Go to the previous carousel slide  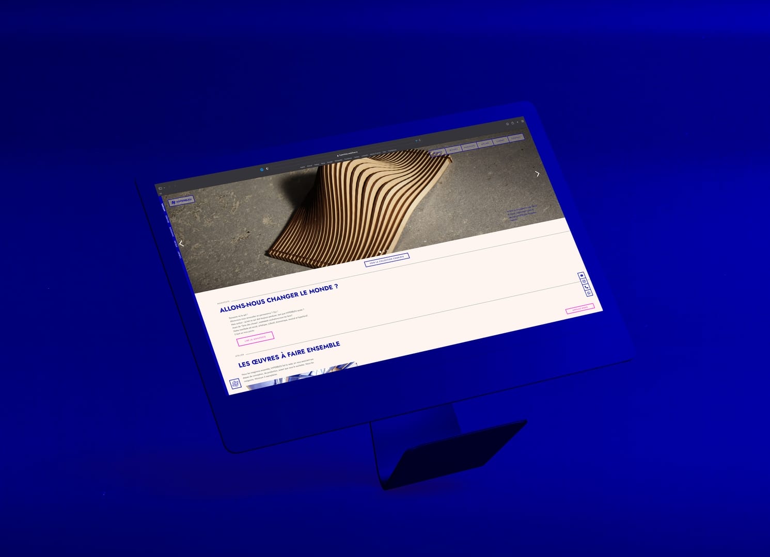181,244
